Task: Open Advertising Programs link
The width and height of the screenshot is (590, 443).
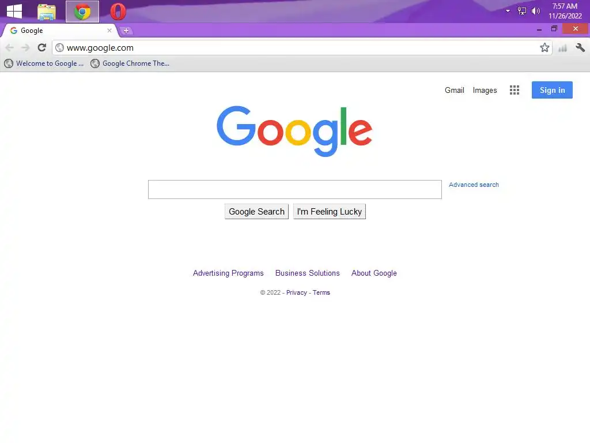Action: point(228,273)
